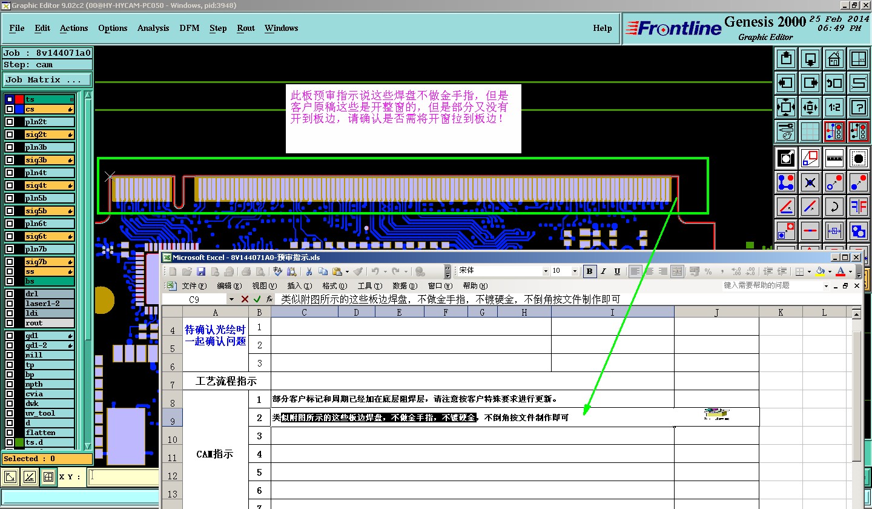Click the pan down view icon

810,59
